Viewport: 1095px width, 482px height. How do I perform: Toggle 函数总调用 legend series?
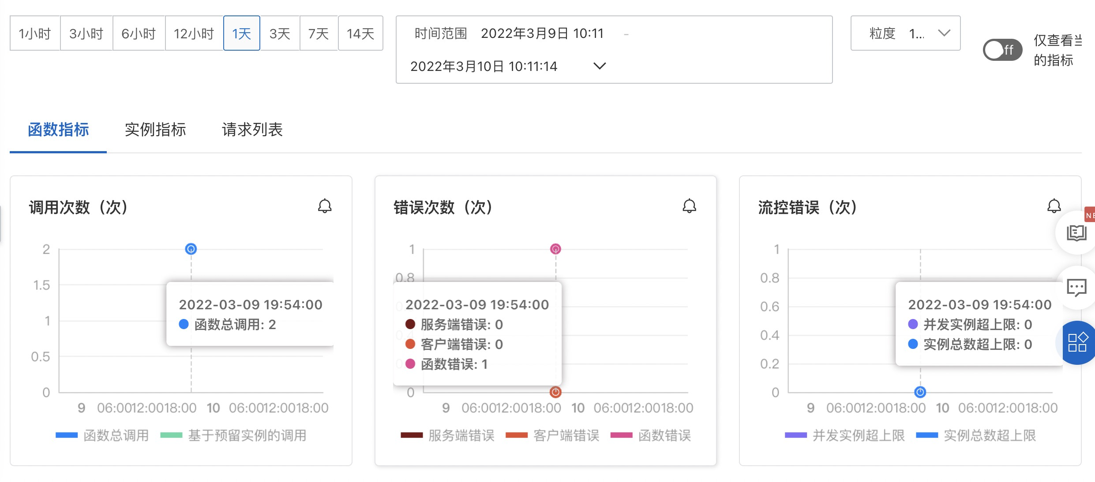pos(102,435)
